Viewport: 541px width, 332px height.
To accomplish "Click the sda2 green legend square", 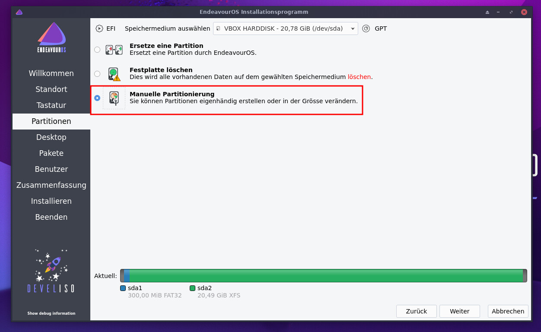I will (x=192, y=288).
